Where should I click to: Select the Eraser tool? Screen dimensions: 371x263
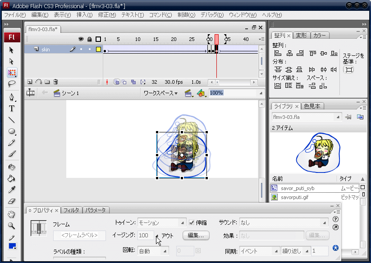(x=11, y=201)
